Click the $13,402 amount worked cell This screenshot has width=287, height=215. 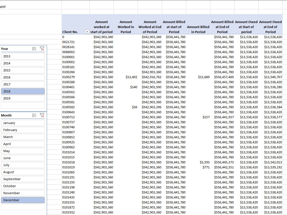(x=126, y=77)
